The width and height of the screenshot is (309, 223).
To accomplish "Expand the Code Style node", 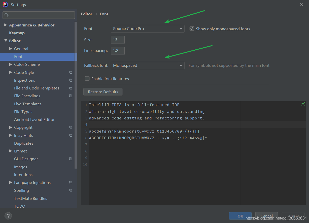I will click(11, 72).
